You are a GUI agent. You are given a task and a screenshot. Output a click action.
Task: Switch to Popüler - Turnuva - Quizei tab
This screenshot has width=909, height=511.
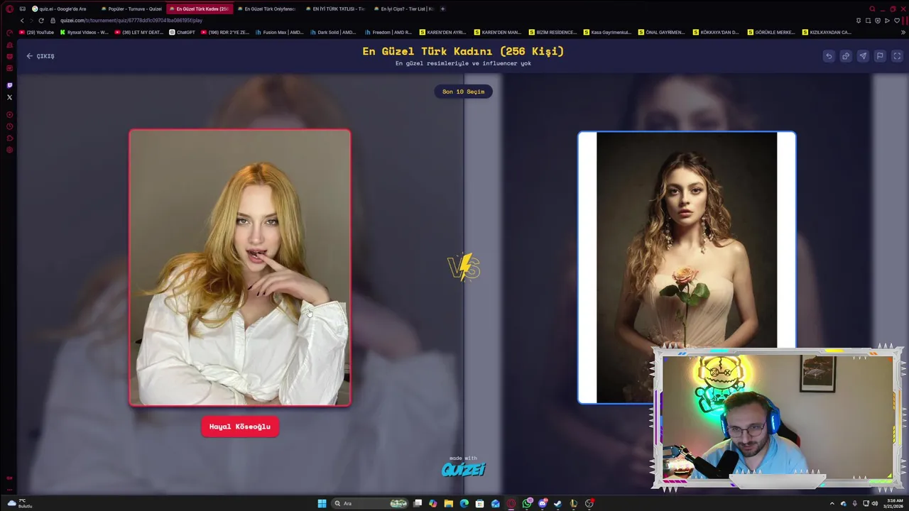[131, 9]
